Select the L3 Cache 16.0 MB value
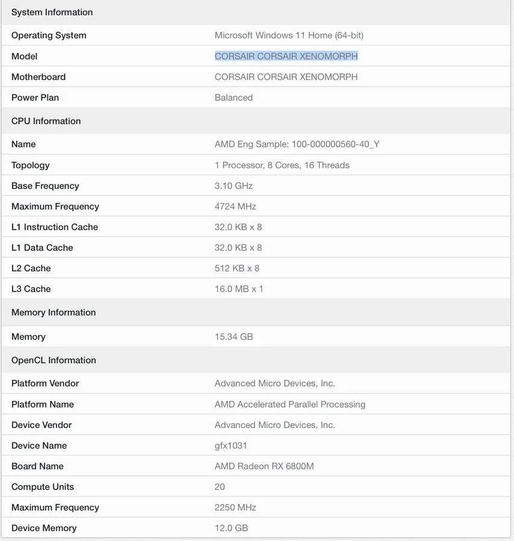 [x=239, y=289]
